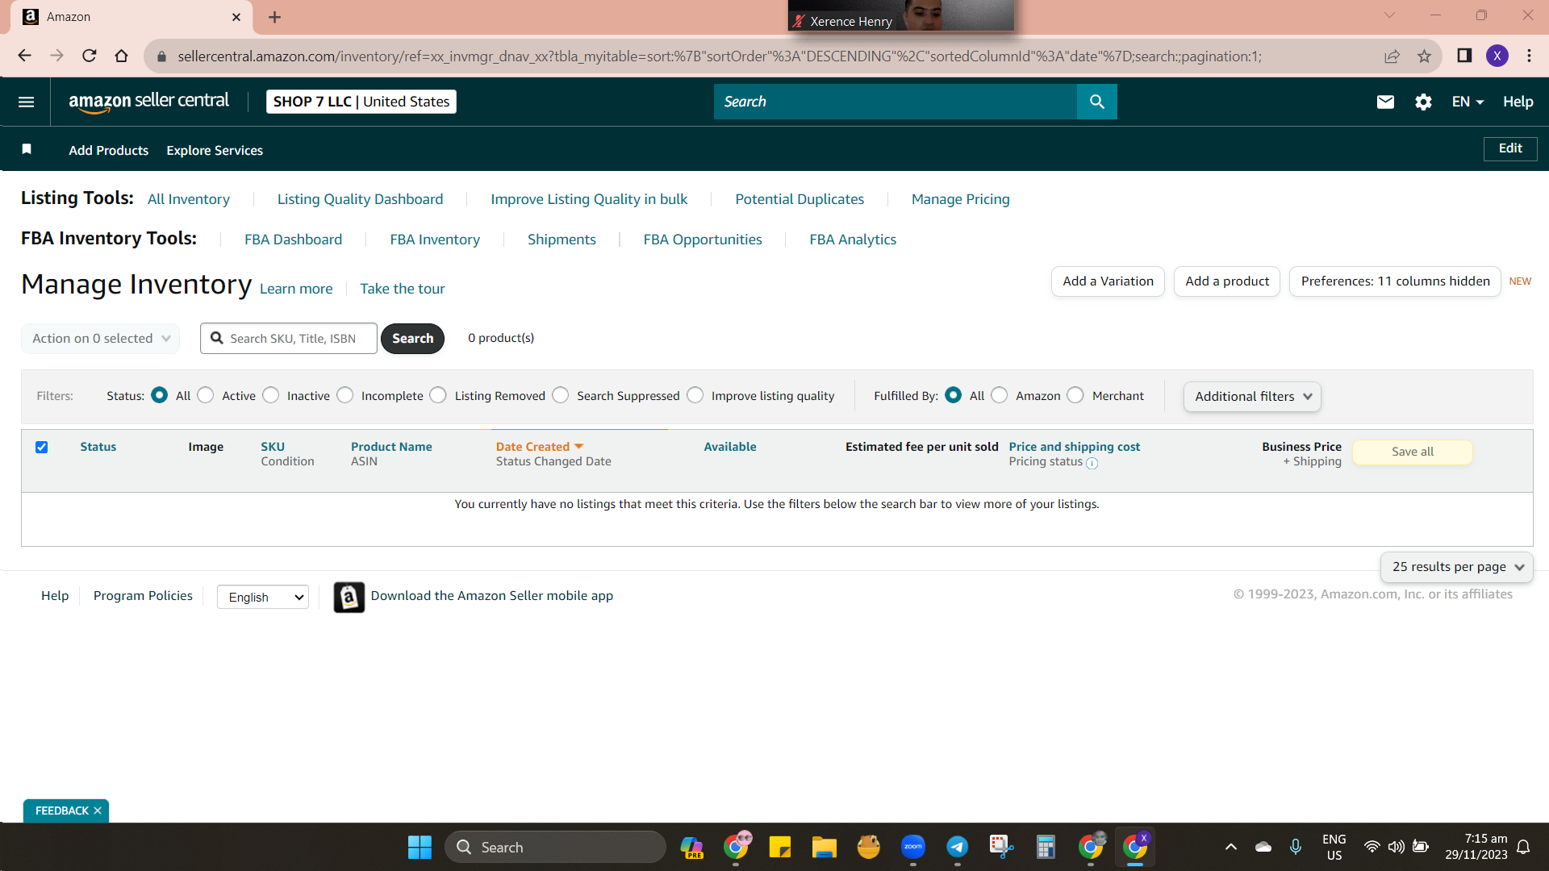
Task: Go back with the browser back arrow
Action: click(x=24, y=56)
